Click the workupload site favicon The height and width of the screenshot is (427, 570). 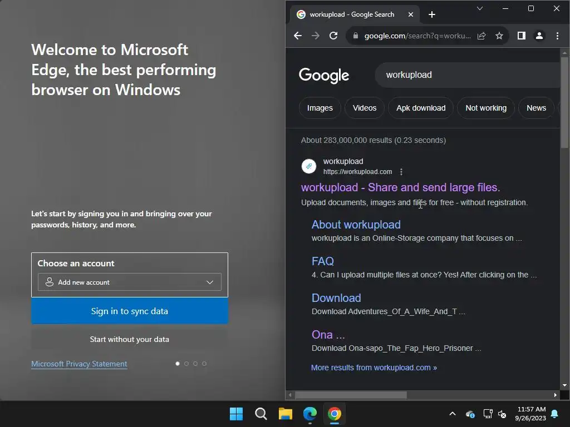point(309,166)
